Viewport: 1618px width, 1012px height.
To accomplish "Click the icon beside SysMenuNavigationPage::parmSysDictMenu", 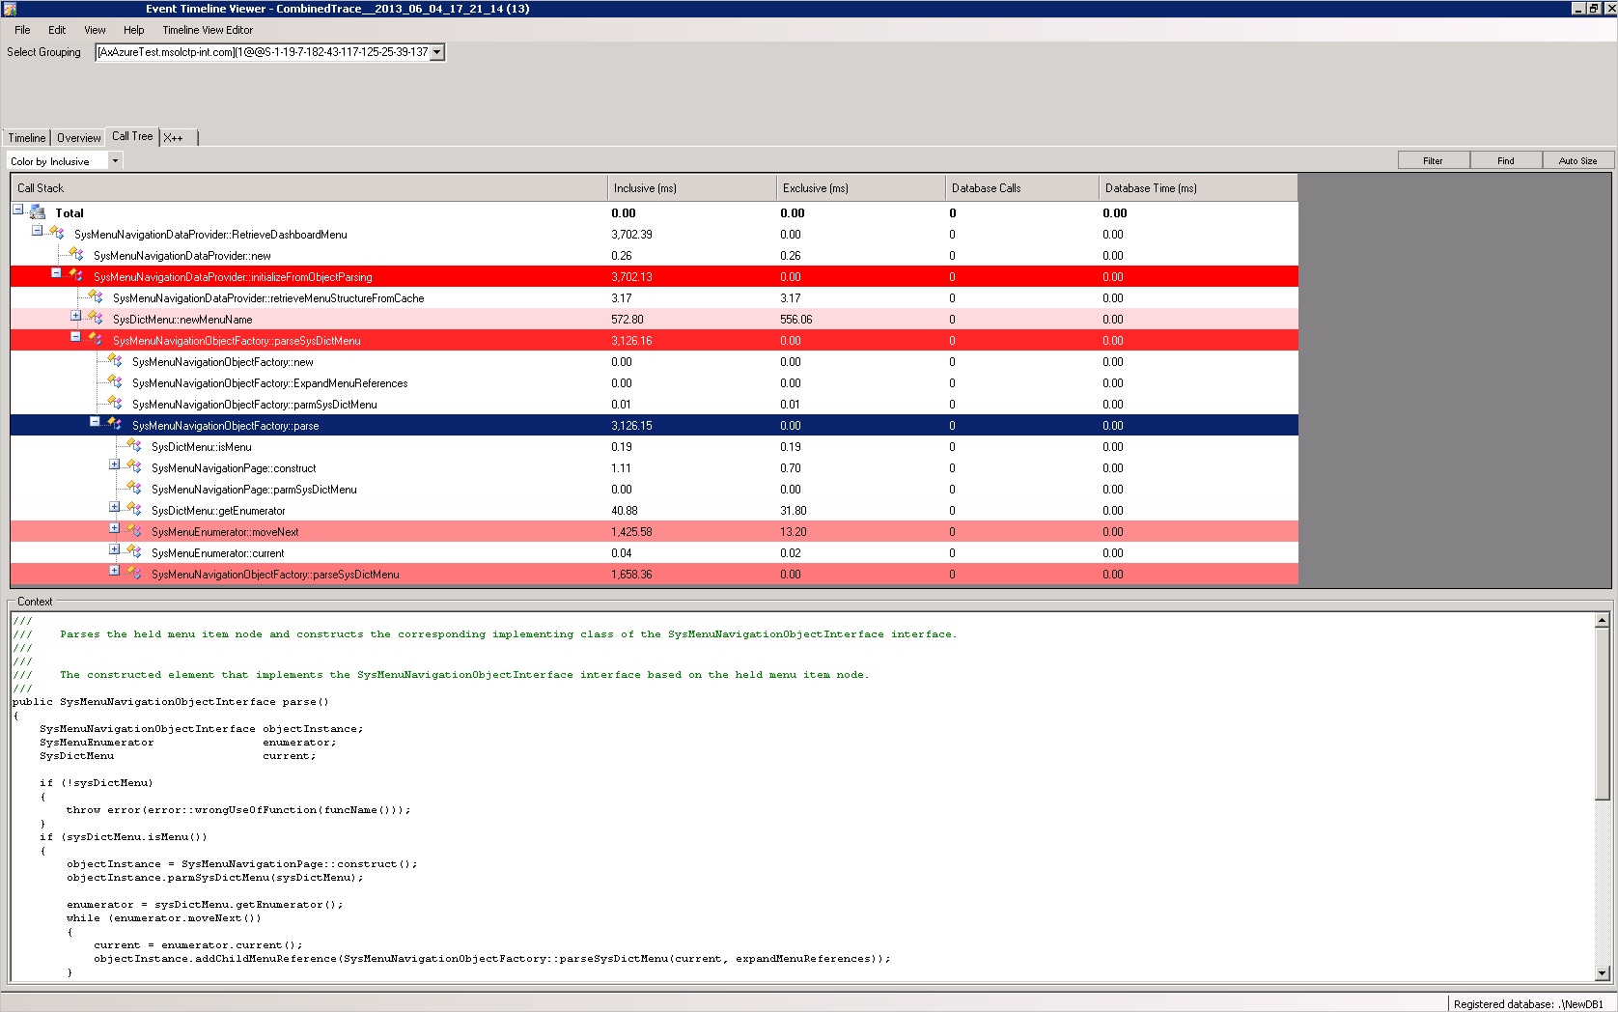I will tap(133, 489).
